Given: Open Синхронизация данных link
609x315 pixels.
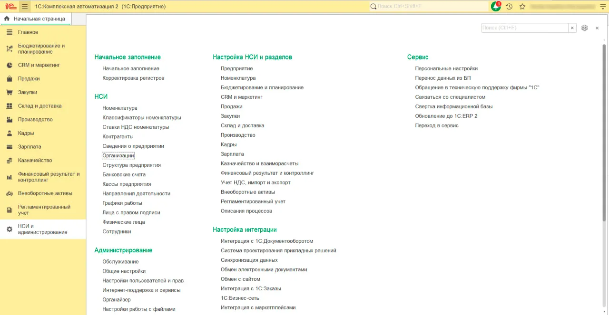Looking at the screenshot, I should tap(249, 260).
